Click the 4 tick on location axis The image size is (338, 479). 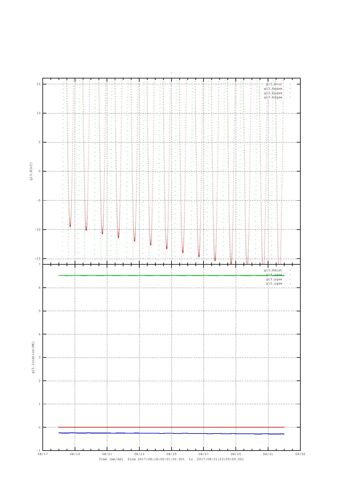coord(39,334)
